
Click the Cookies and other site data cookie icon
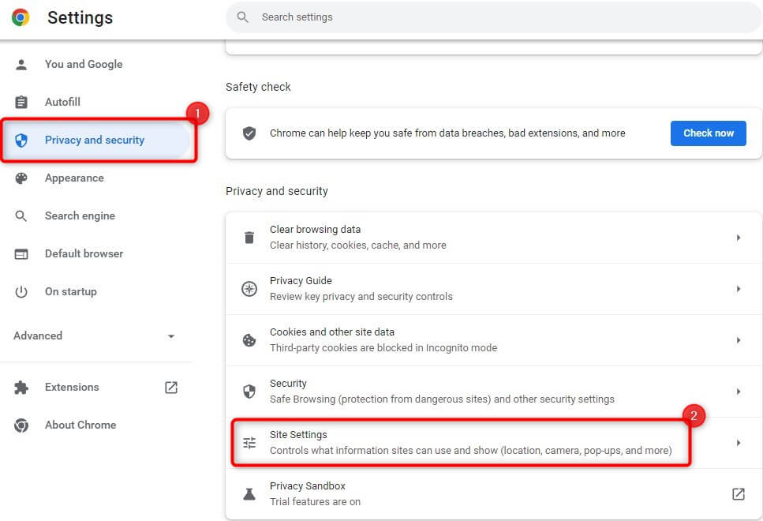(x=249, y=340)
